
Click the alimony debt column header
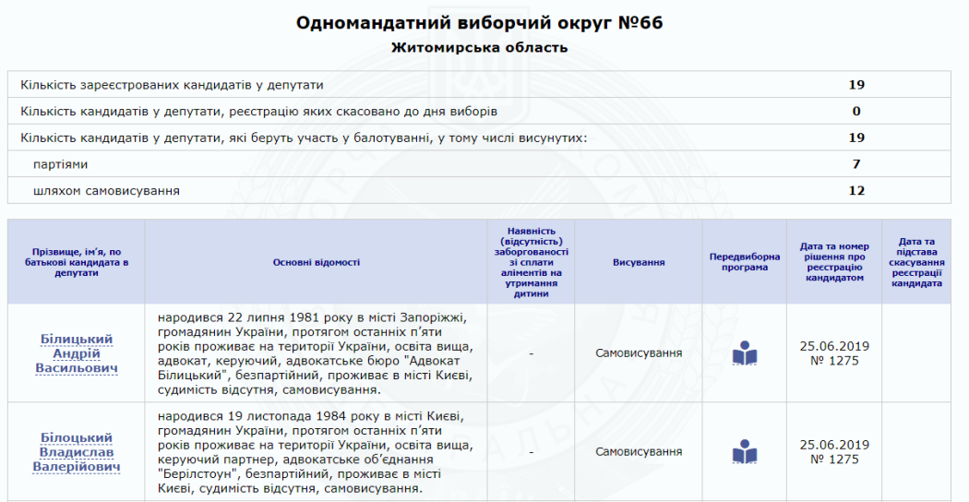(531, 262)
